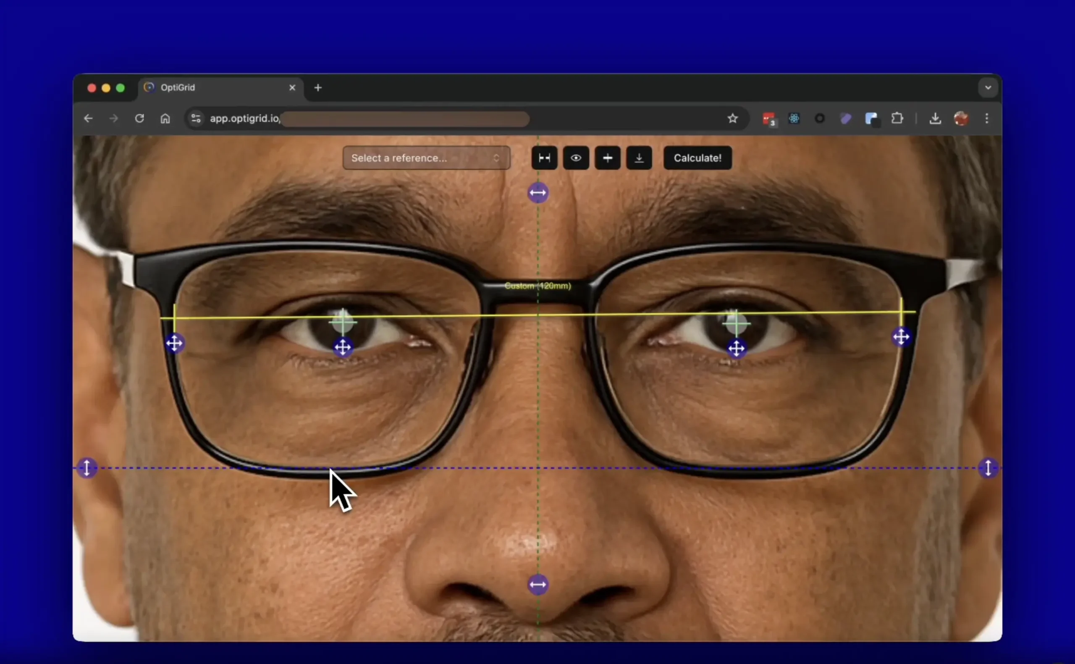Toggle the eye visibility button
Screen dimensions: 1075x664
click(x=576, y=158)
